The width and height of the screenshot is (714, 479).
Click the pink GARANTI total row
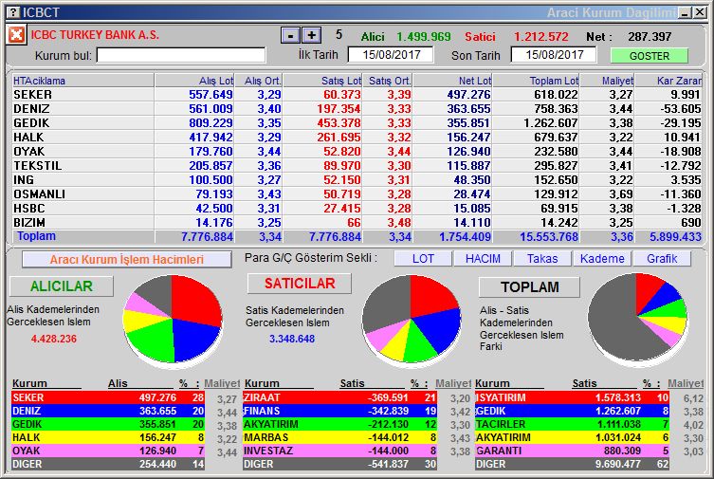[x=572, y=451]
